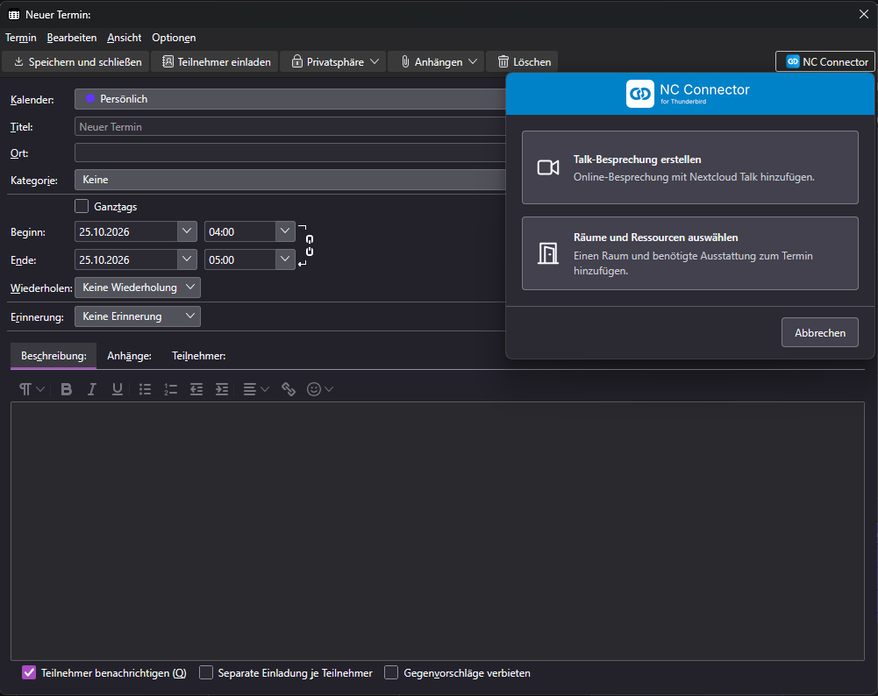The width and height of the screenshot is (878, 696).
Task: Open the Optionen menu
Action: click(174, 38)
